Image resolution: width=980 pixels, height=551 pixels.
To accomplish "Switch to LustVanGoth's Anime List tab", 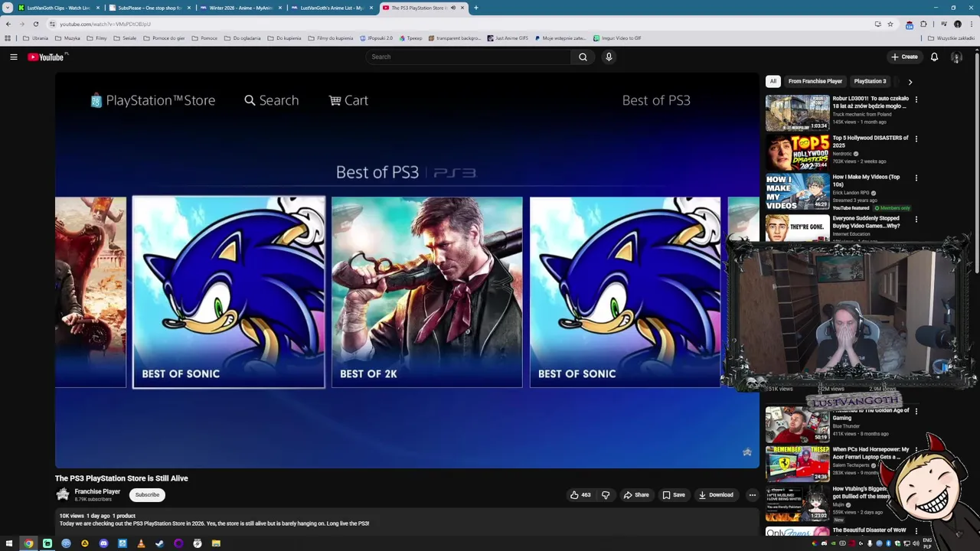I will [332, 8].
